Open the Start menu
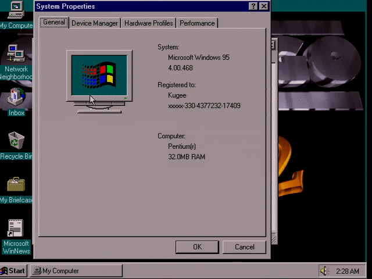The image size is (372, 279). tap(14, 271)
